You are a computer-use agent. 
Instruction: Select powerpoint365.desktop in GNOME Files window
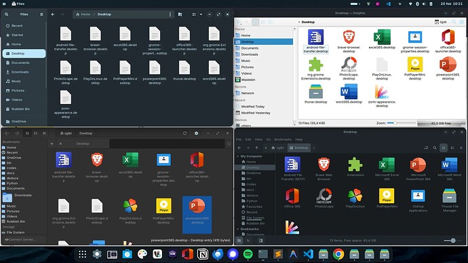[x=155, y=73]
